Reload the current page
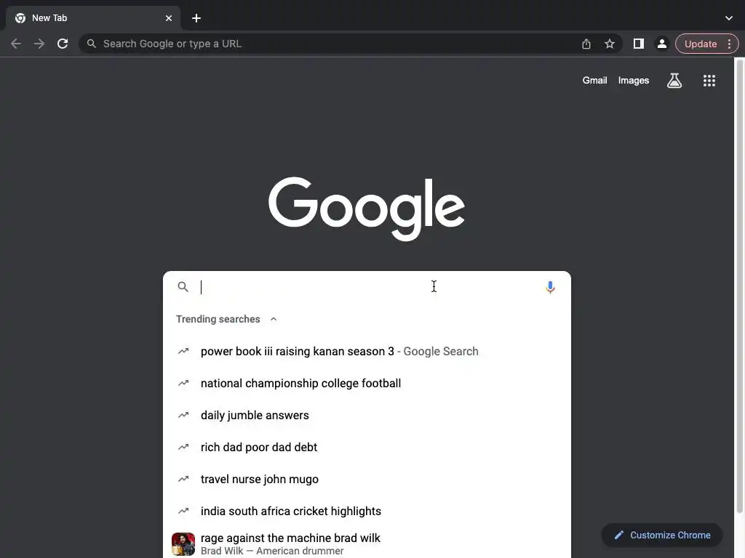The image size is (745, 558). (x=63, y=44)
